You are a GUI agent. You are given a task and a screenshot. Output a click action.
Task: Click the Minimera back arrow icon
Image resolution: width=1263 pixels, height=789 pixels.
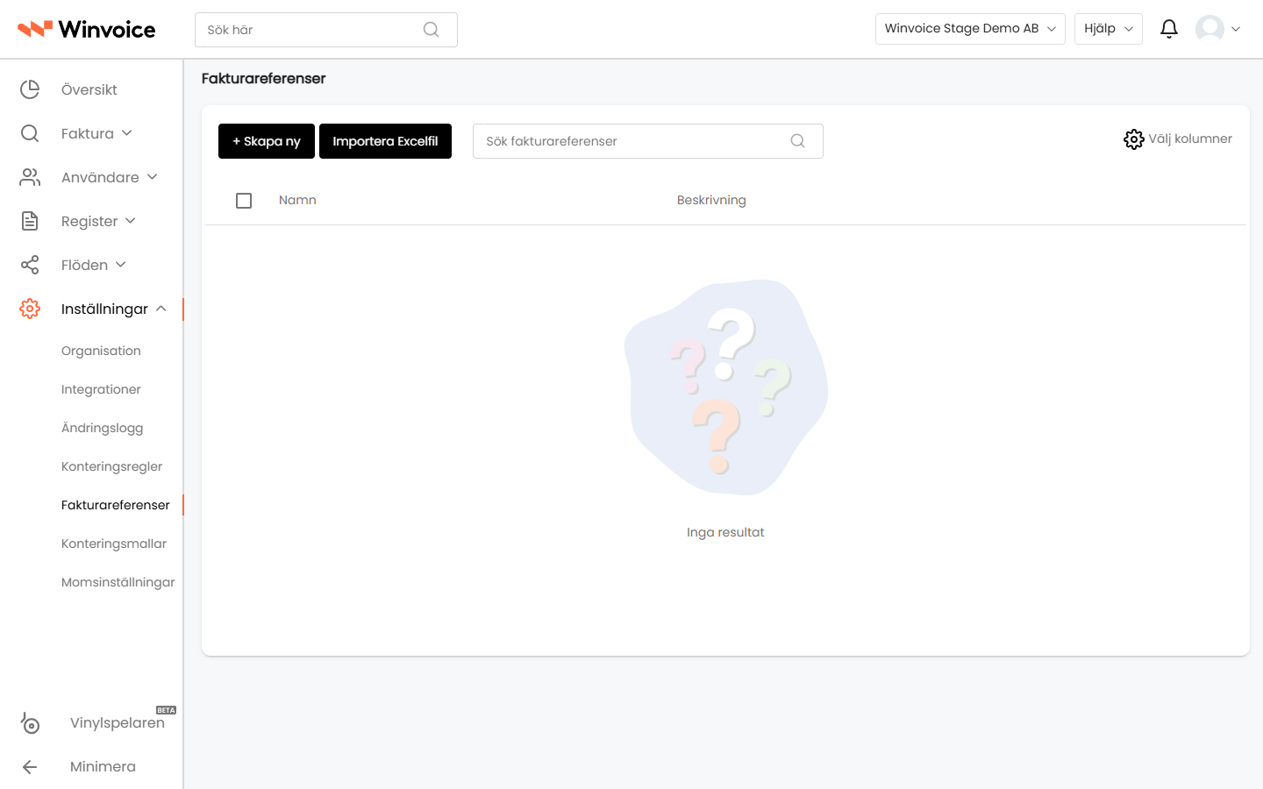point(30,767)
